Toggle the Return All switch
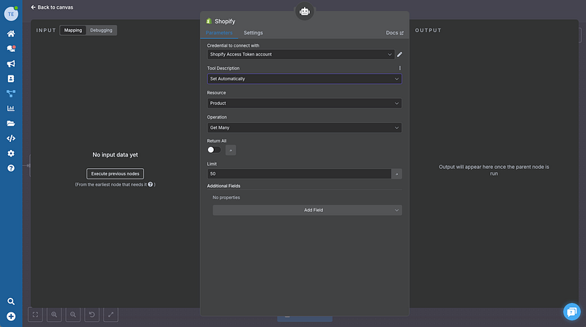This screenshot has width=586, height=327. tap(214, 150)
